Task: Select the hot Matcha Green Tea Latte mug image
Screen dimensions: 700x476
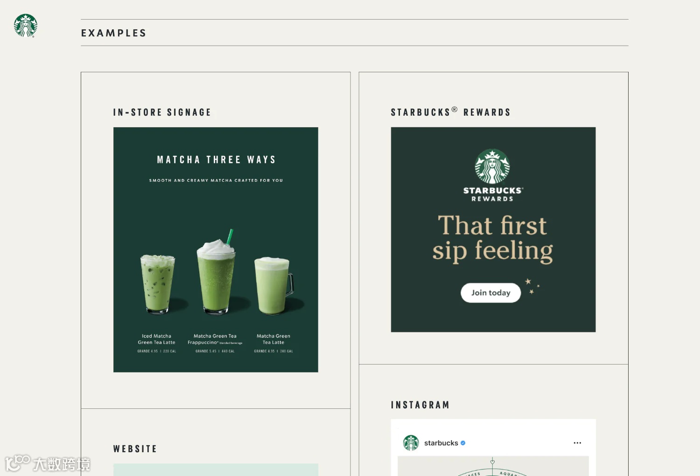Action: 274,286
